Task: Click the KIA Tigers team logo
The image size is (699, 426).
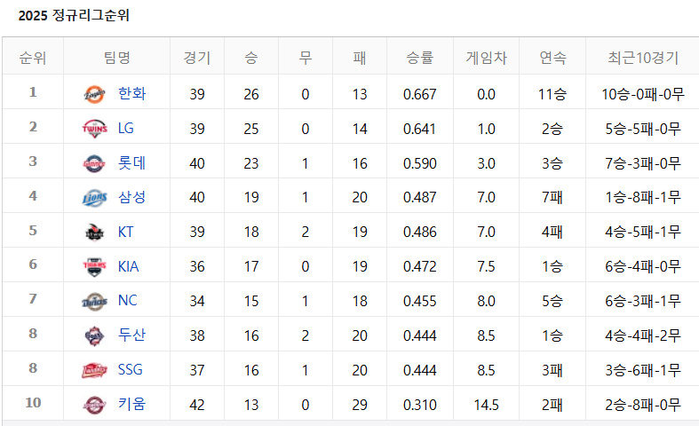Action: 94,266
